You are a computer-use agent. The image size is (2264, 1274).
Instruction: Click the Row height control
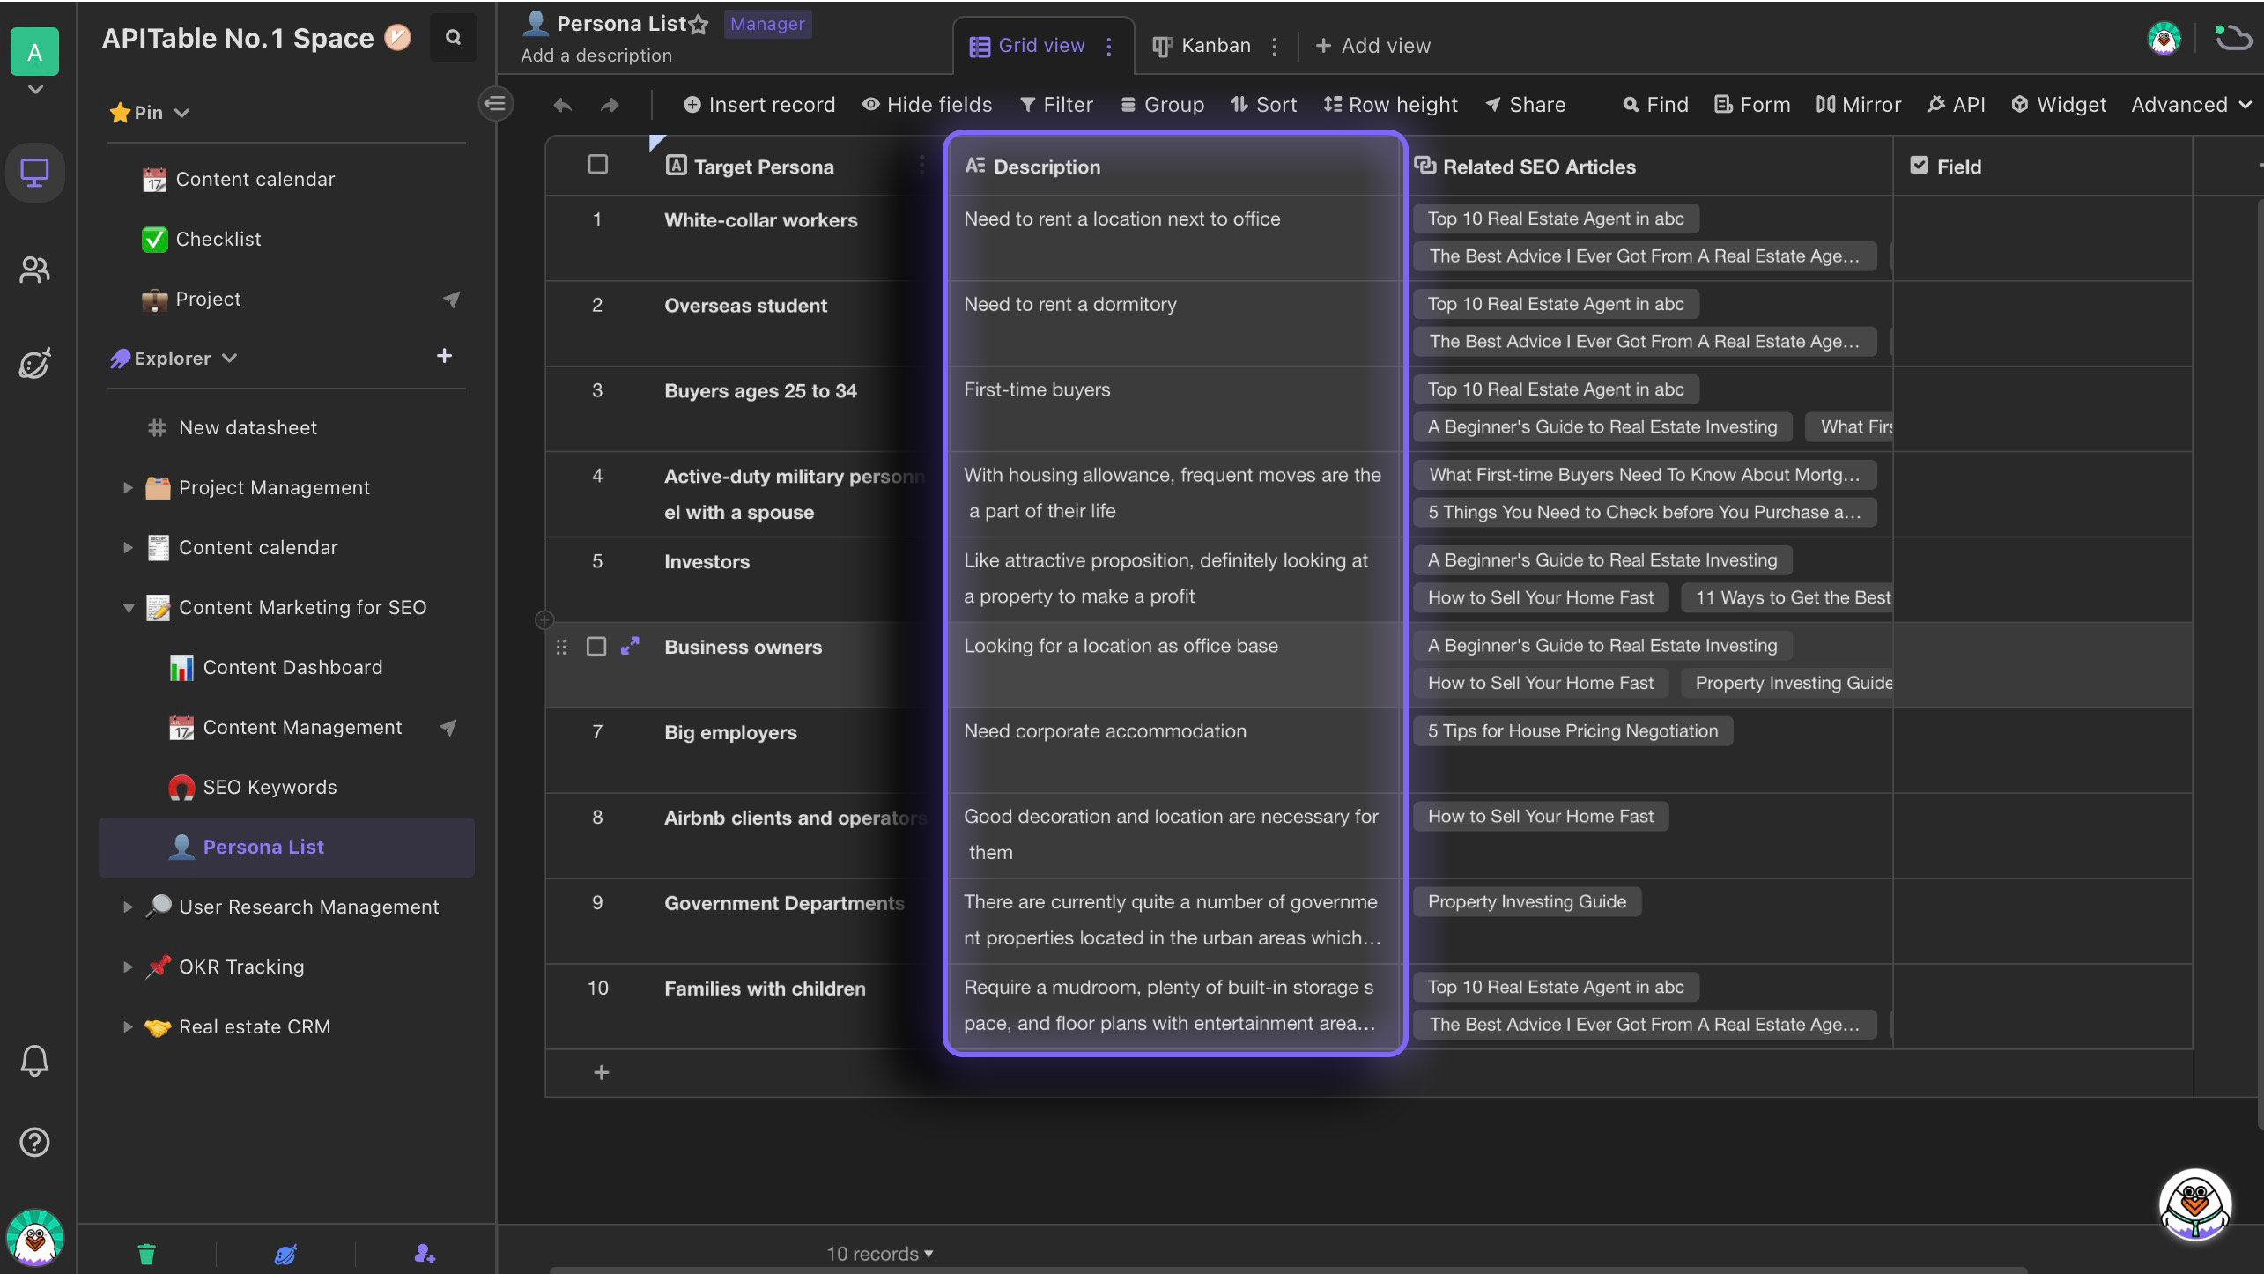click(1388, 104)
